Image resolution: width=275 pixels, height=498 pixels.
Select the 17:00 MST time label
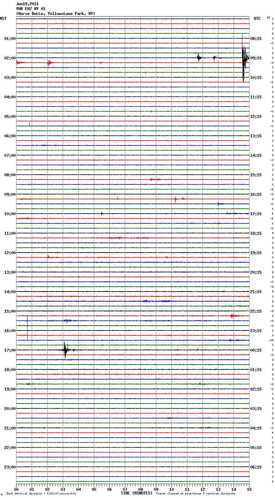point(10,350)
